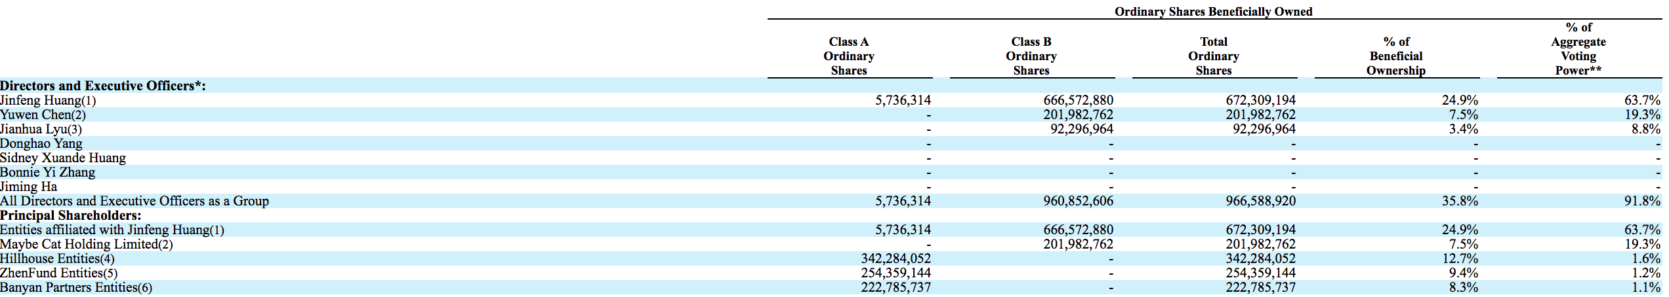Click the 91.8% aggregate voting power value
This screenshot has height=297, width=1669.
pyautogui.click(x=1642, y=201)
